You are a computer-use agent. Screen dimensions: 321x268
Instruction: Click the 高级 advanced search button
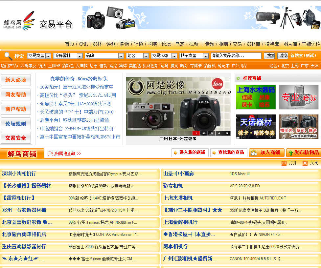coord(283,56)
